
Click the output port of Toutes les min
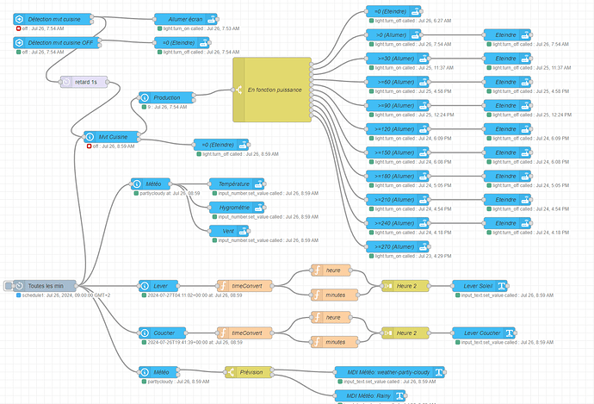(77, 286)
